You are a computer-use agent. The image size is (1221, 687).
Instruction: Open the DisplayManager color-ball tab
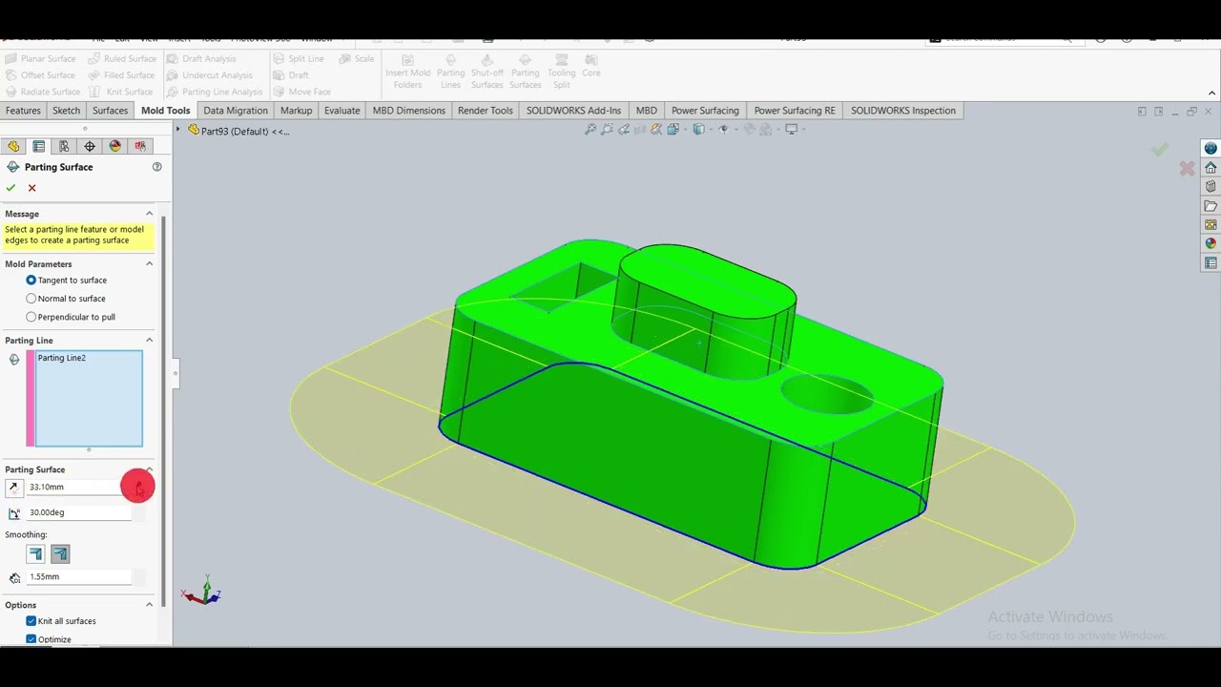(115, 146)
